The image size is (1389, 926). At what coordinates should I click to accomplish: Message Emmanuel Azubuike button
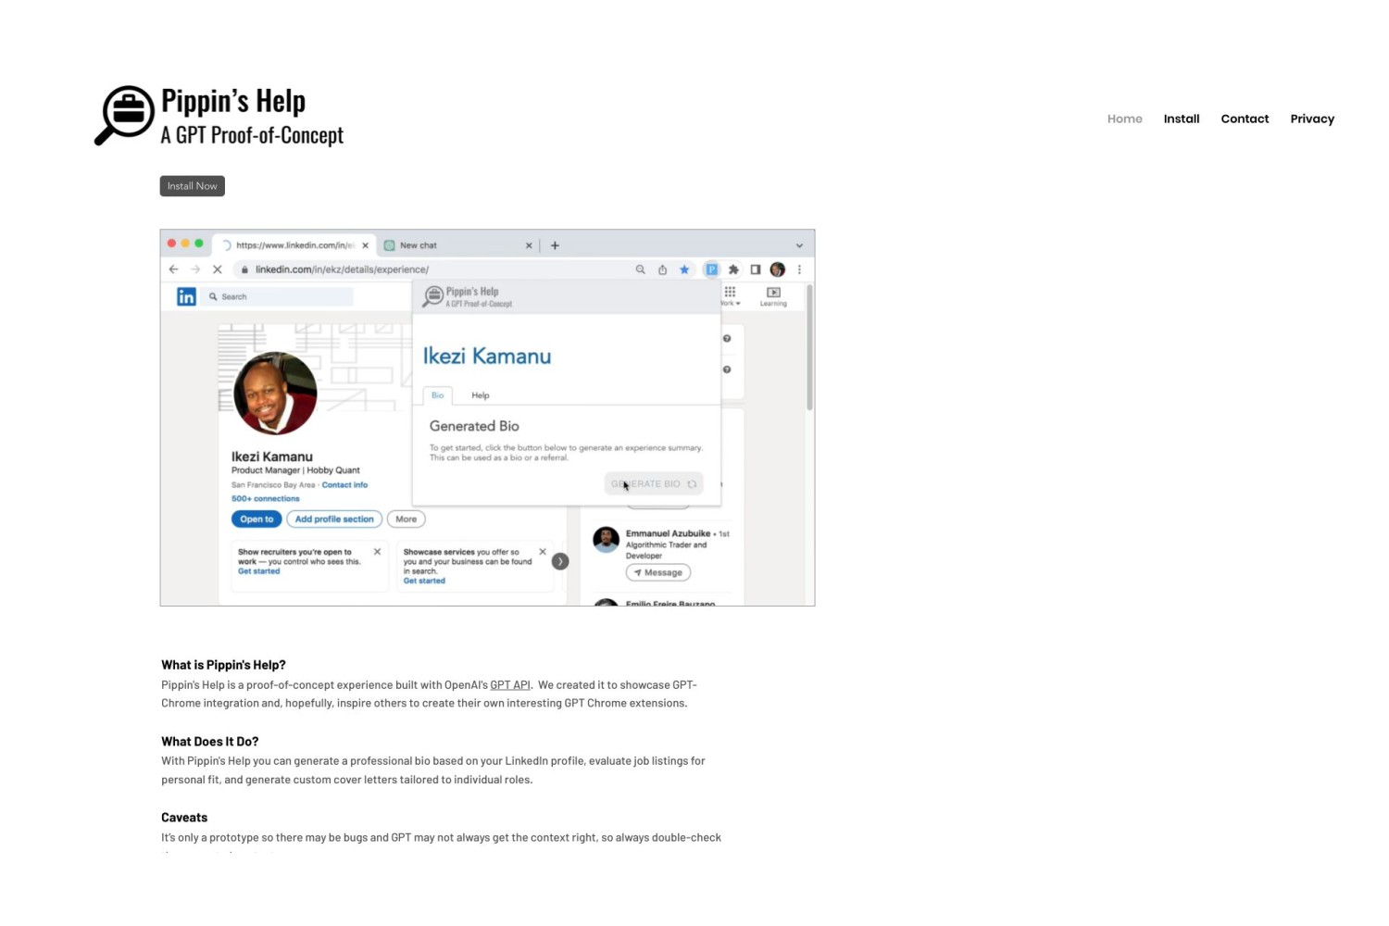[657, 572]
